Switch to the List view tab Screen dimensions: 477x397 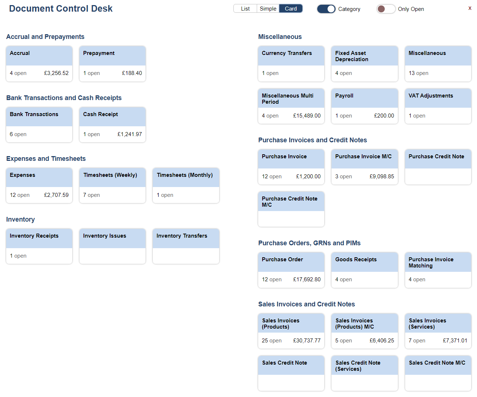(x=245, y=9)
